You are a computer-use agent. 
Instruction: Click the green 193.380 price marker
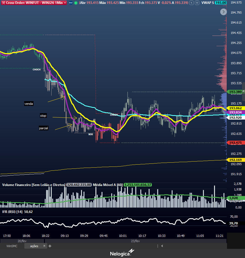[235, 92]
